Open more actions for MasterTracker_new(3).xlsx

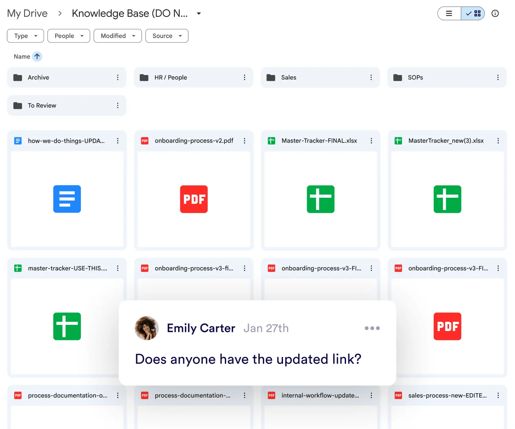(498, 141)
